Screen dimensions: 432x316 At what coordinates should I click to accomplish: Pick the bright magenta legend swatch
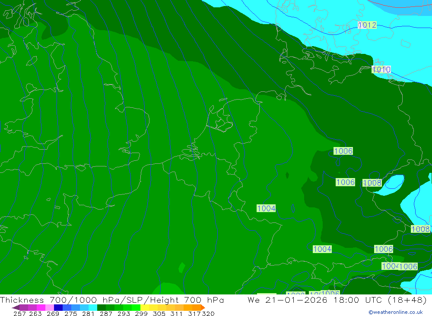pyautogui.click(x=41, y=307)
